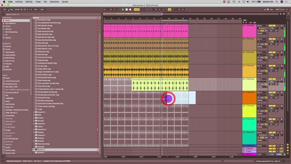Open Ext. In input dropdown on track 2
The image size is (291, 164).
pos(262,39)
